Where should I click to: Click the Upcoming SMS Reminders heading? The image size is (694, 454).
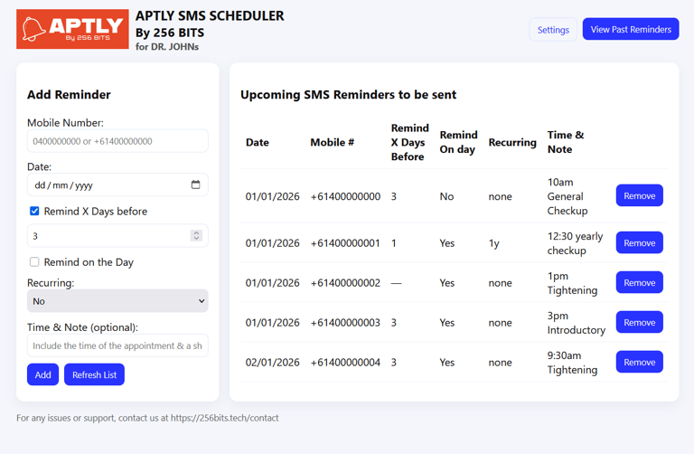(x=348, y=94)
